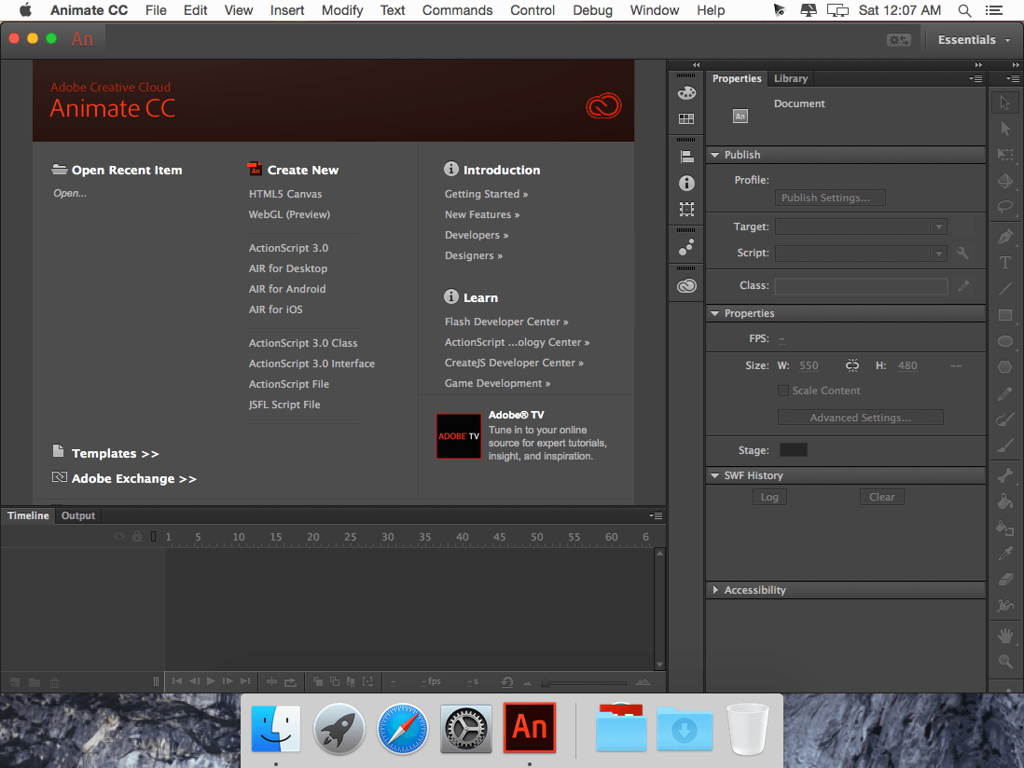Screen dimensions: 1024x768
Task: Toggle the timeline layer lock icon
Action: [x=136, y=536]
